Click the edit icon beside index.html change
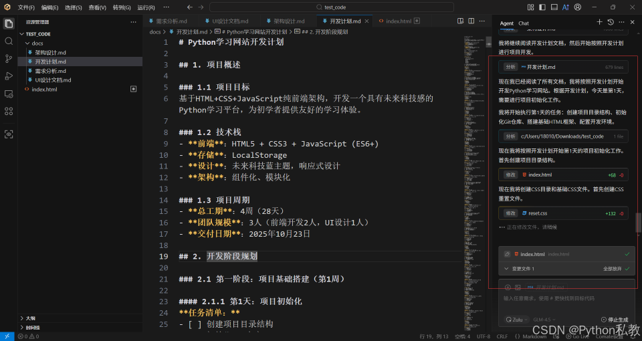Image resolution: width=642 pixels, height=341 pixels. click(507, 254)
